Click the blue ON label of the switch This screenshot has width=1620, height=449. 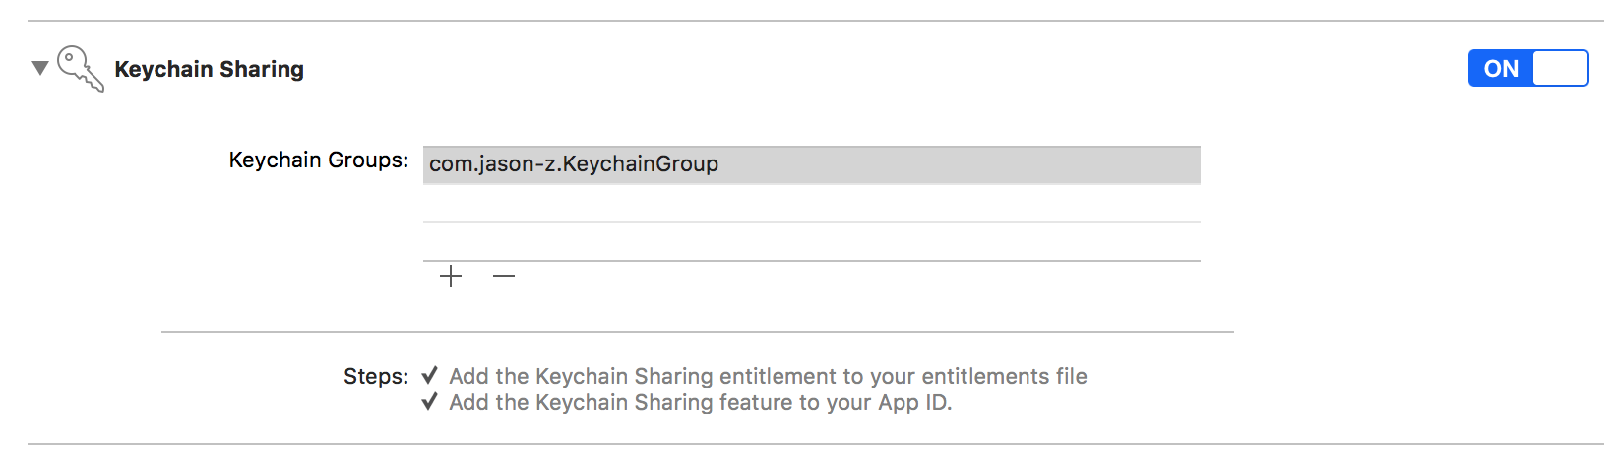click(1501, 69)
